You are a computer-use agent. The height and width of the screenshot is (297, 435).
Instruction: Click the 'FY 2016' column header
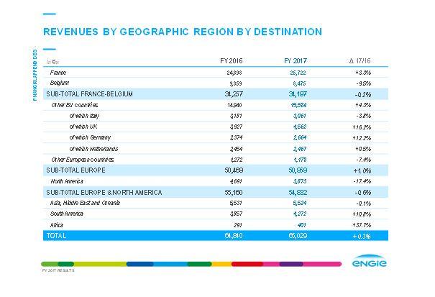point(232,61)
